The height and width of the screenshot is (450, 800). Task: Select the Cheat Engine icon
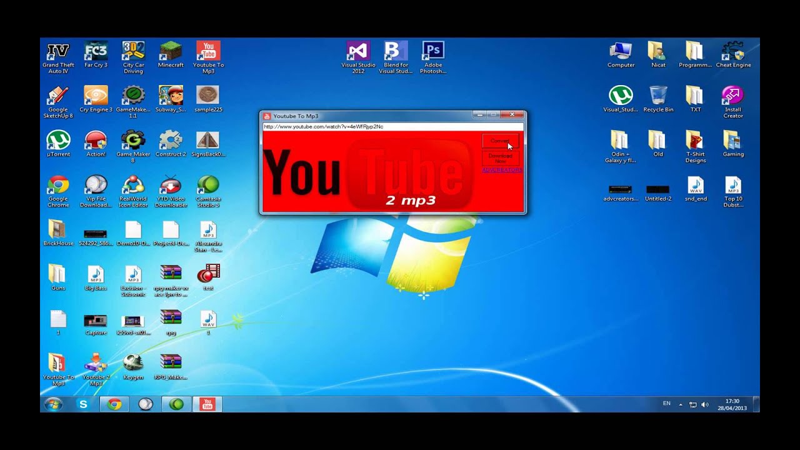point(733,55)
